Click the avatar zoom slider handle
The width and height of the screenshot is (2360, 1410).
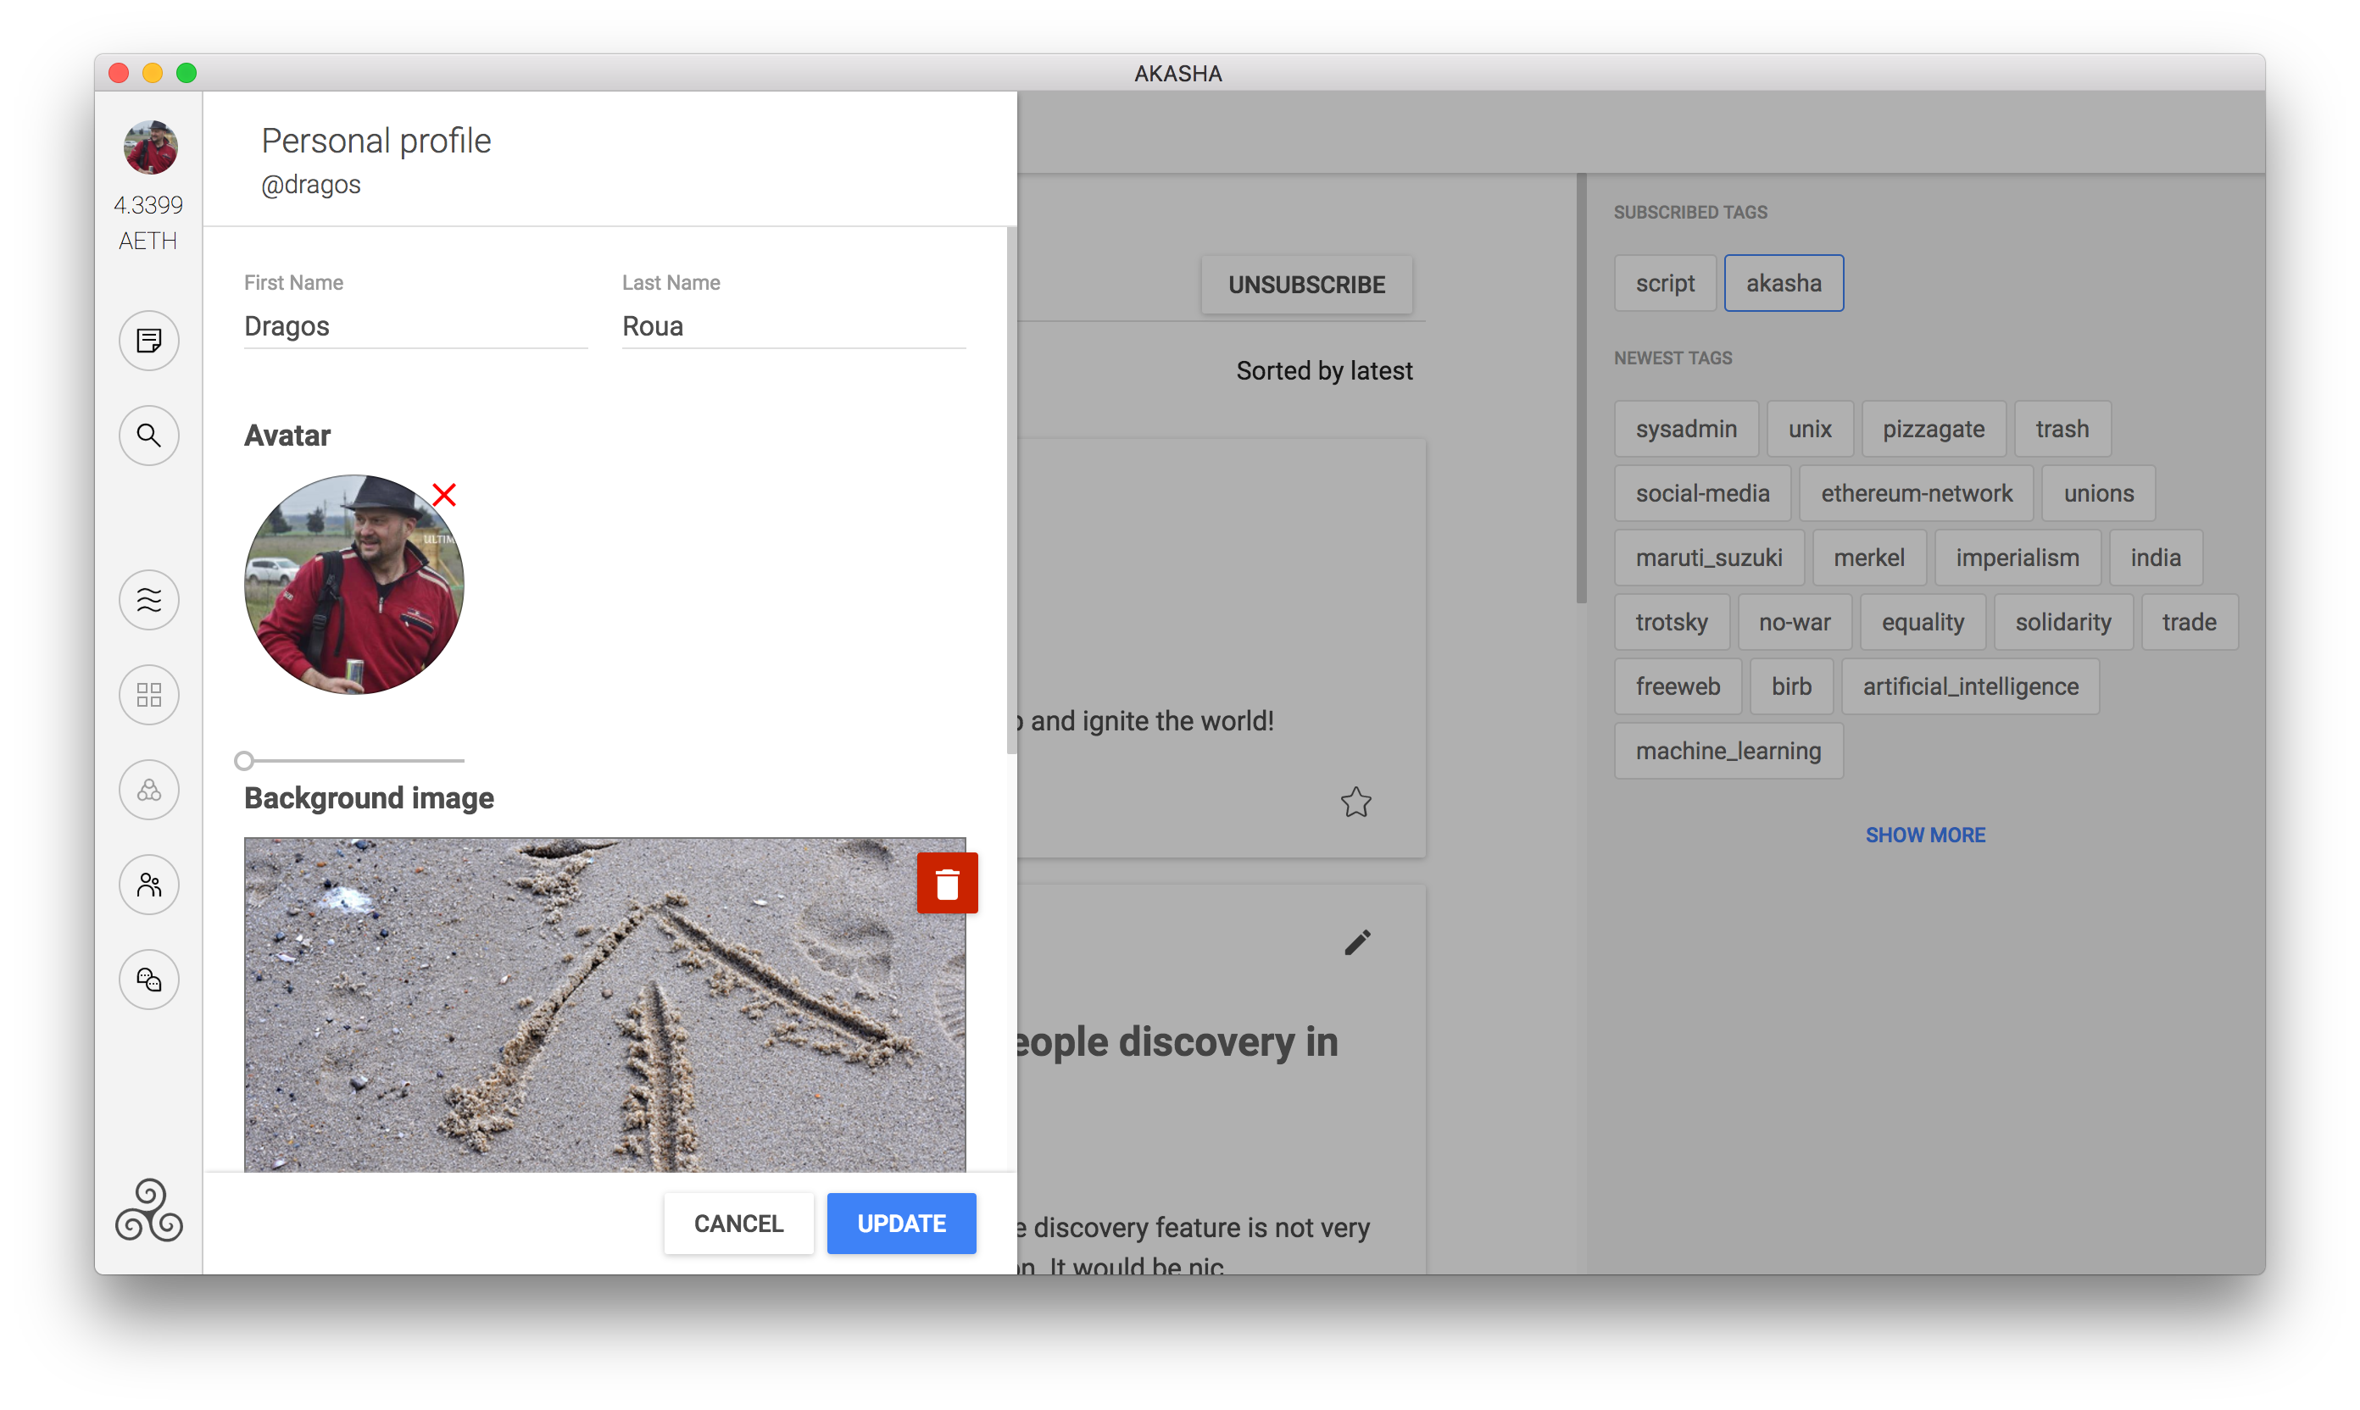(x=244, y=760)
